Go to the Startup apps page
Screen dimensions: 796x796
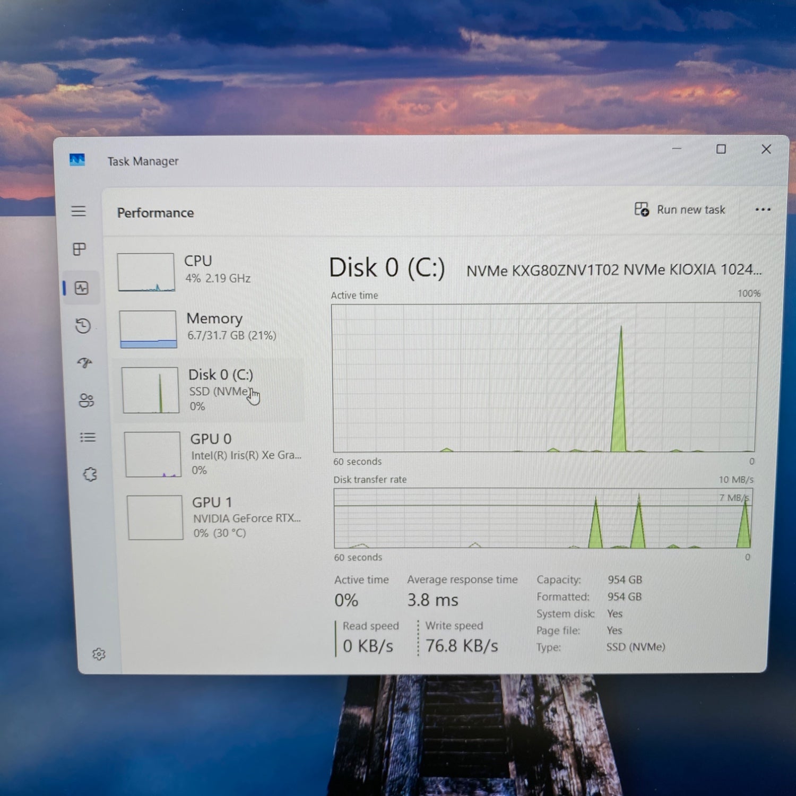coord(85,363)
